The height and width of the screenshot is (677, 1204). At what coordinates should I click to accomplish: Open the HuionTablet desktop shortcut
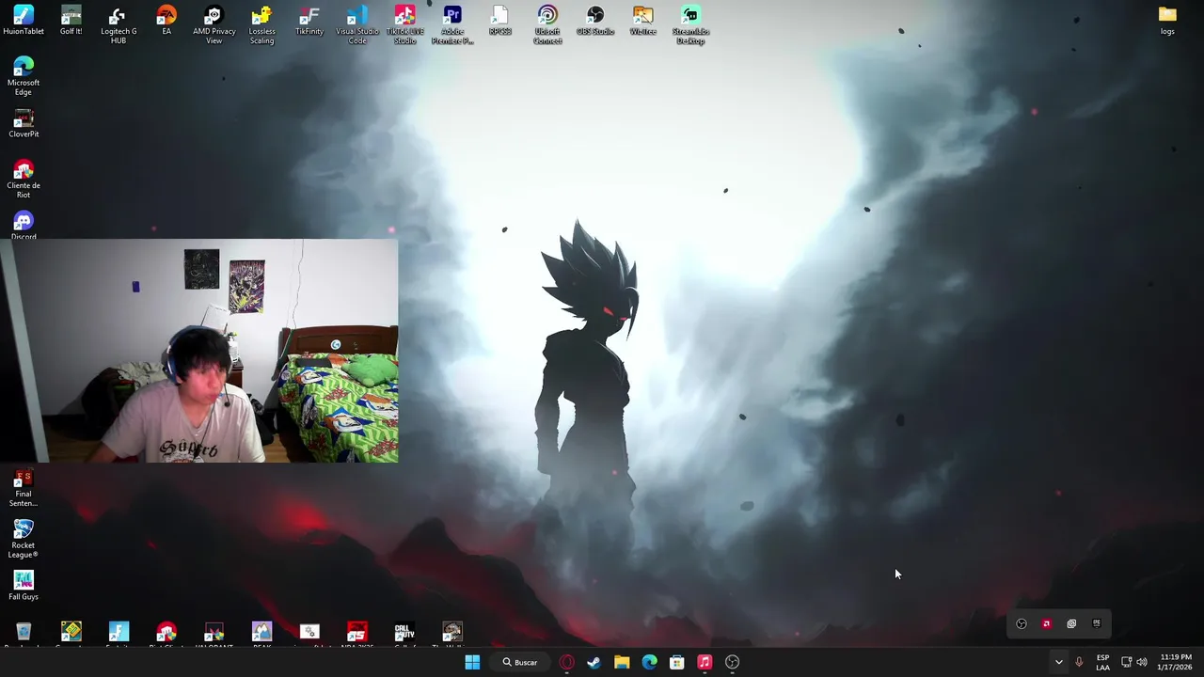[24, 21]
